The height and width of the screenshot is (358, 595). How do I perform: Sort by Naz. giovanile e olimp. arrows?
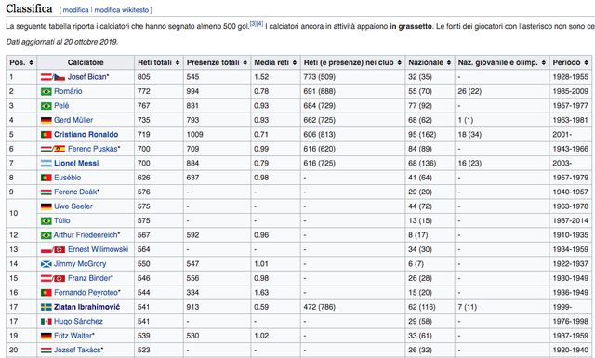(543, 62)
